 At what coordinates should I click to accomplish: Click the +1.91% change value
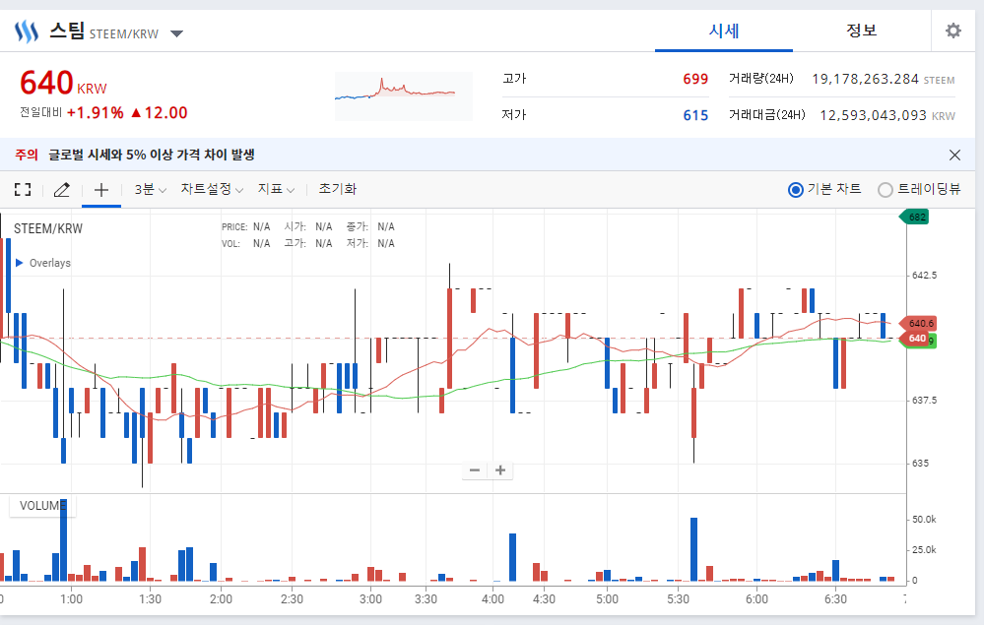pos(96,113)
